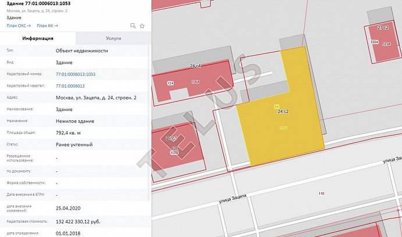Click parcel label 110 on the street

(x=321, y=193)
